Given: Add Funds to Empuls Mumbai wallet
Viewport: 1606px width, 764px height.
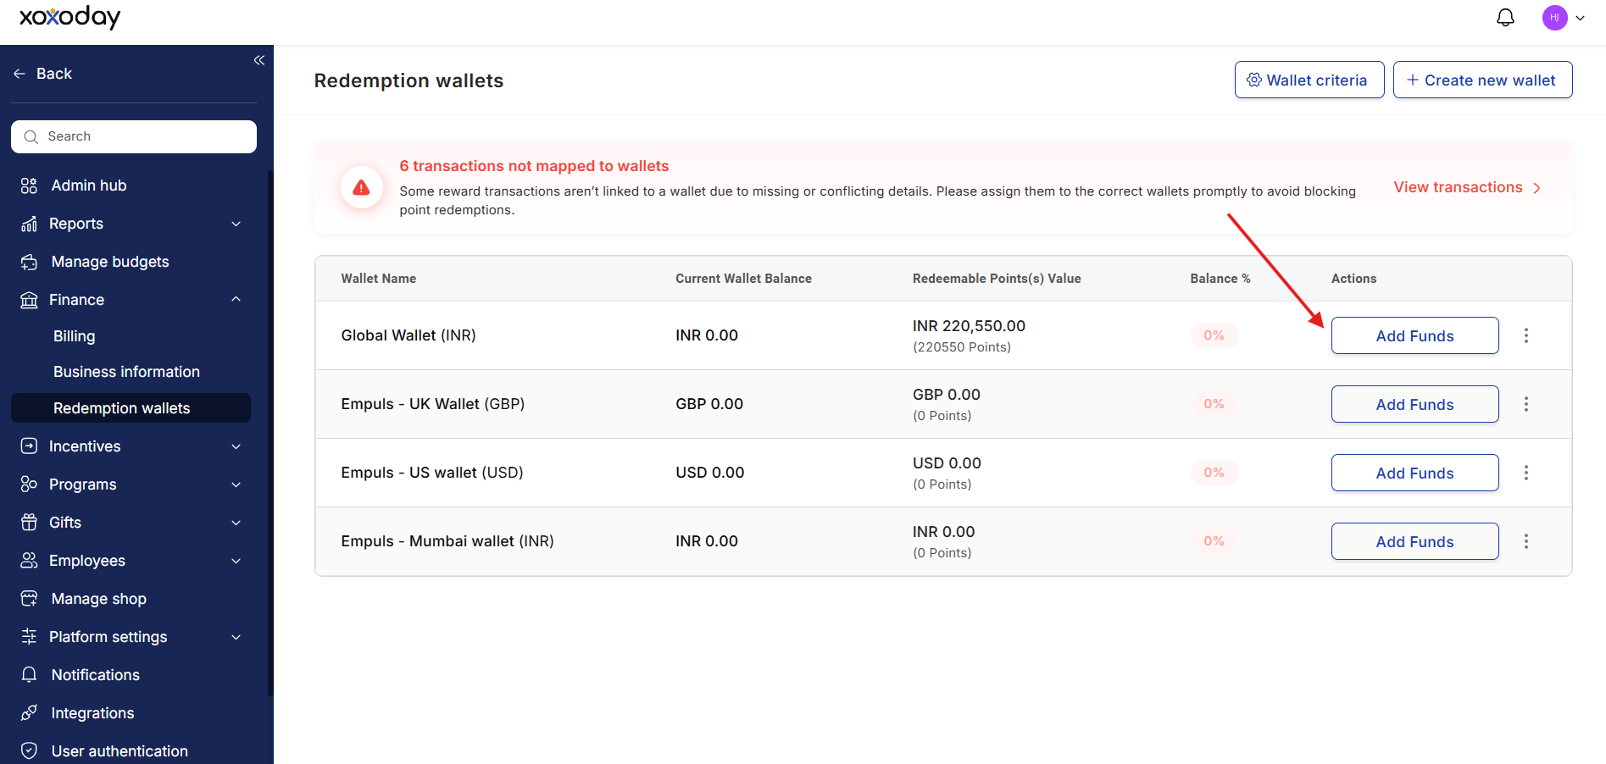Looking at the screenshot, I should 1414,541.
